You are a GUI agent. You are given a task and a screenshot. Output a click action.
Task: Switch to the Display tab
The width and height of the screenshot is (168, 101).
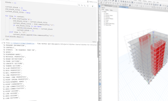click(x=107, y=10)
